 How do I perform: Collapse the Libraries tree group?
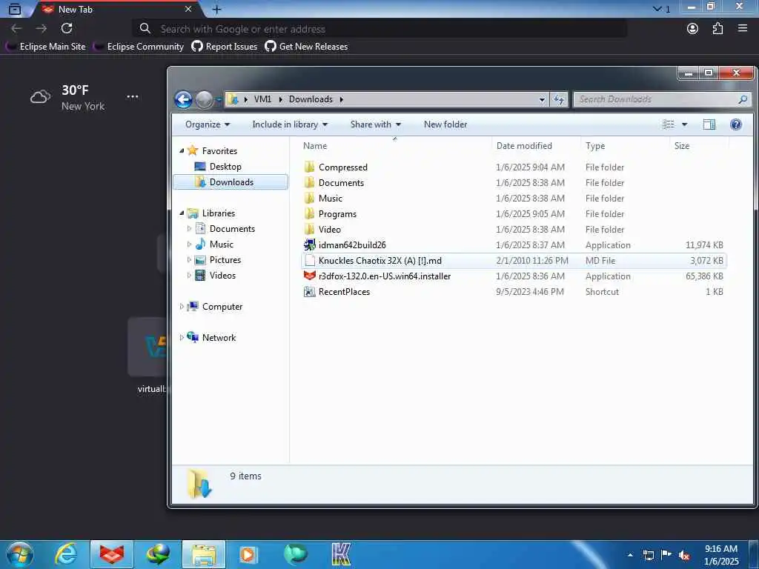pyautogui.click(x=182, y=213)
